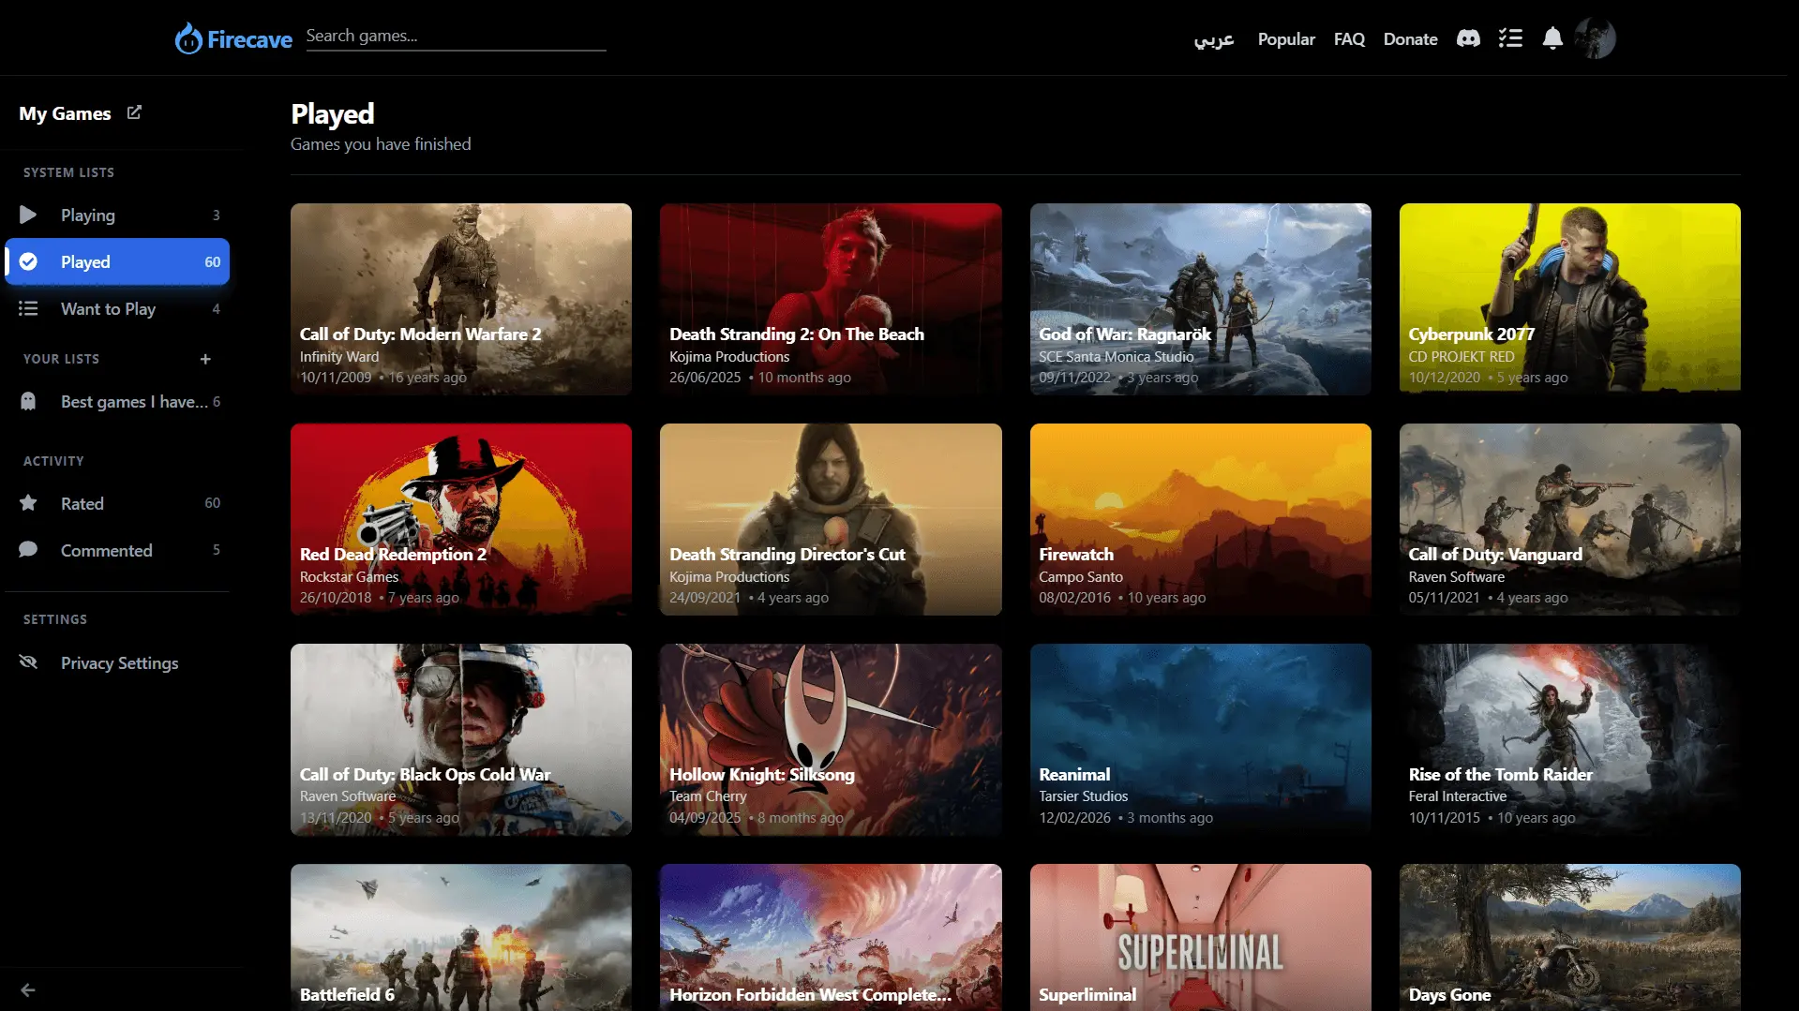Open Death Stranding Director's Cut card
The height and width of the screenshot is (1011, 1799).
coord(831,519)
